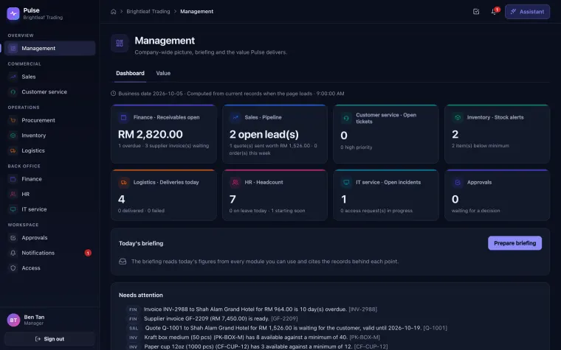The height and width of the screenshot is (350, 561).
Task: Open the IT service Open incidents card
Action: tap(386, 195)
